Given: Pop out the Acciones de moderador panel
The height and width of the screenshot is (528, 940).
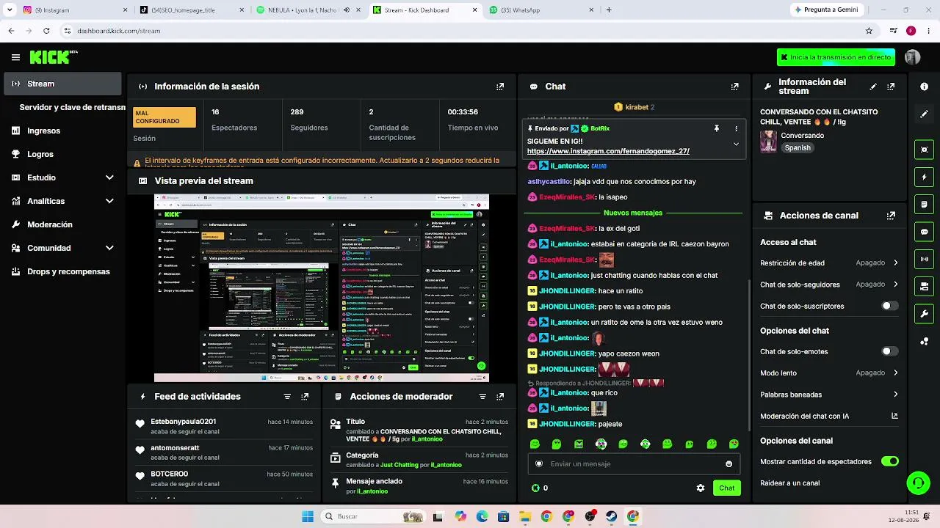Looking at the screenshot, I should point(500,397).
